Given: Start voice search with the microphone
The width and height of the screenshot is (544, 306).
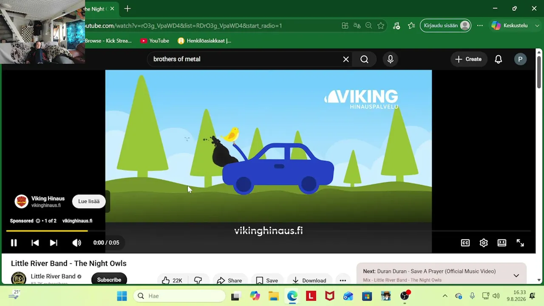Looking at the screenshot, I should [x=391, y=59].
